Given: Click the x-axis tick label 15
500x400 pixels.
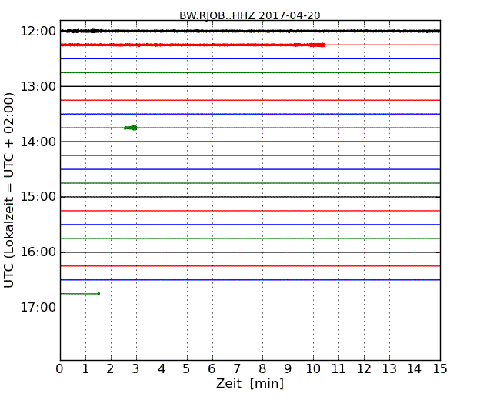Looking at the screenshot, I should point(440,369).
